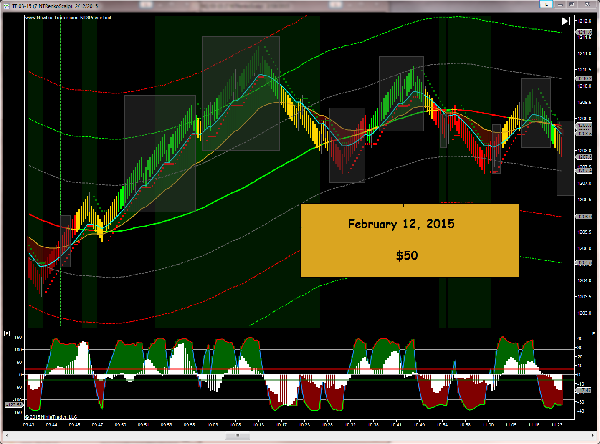The image size is (600, 444).
Task: Select the 1211.6 price marker on axis
Action: click(585, 32)
